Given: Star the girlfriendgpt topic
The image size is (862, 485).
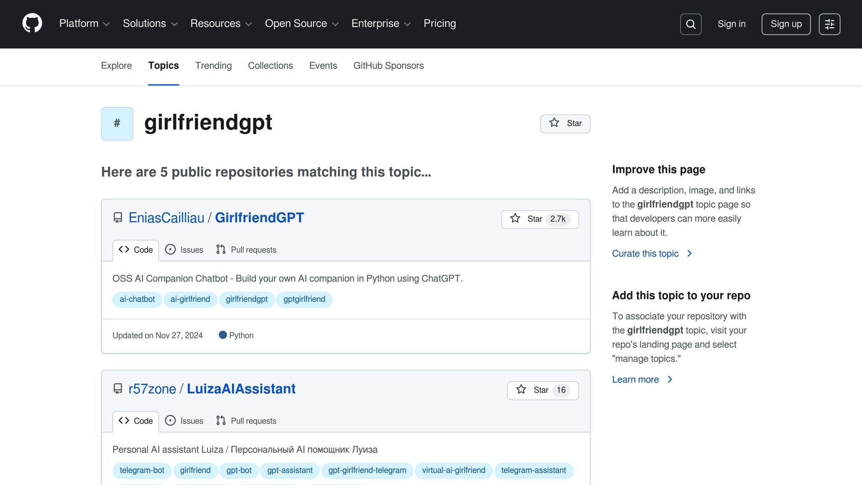Looking at the screenshot, I should (565, 123).
